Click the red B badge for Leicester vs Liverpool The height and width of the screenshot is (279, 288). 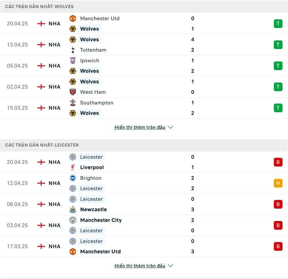[278, 162]
